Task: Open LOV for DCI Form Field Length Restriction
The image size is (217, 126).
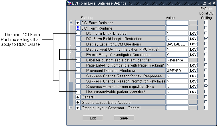Action: click(193, 39)
